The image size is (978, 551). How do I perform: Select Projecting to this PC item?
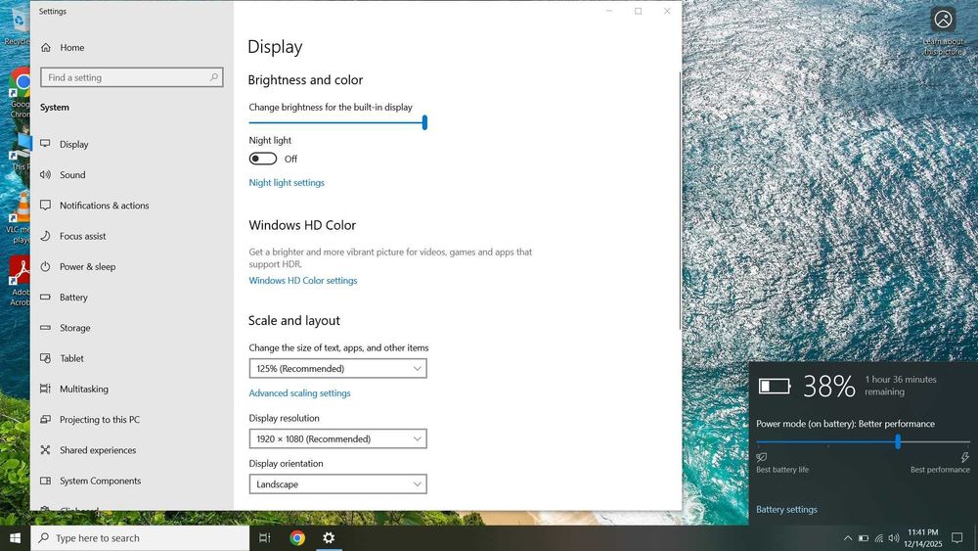(x=100, y=419)
